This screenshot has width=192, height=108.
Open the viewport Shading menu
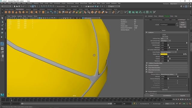pyautogui.click(x=14, y=16)
